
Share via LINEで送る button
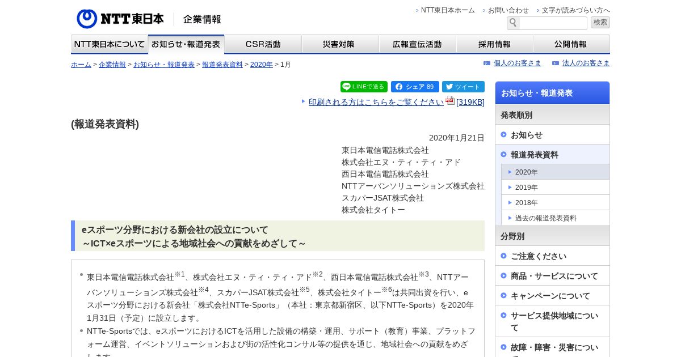coord(364,87)
